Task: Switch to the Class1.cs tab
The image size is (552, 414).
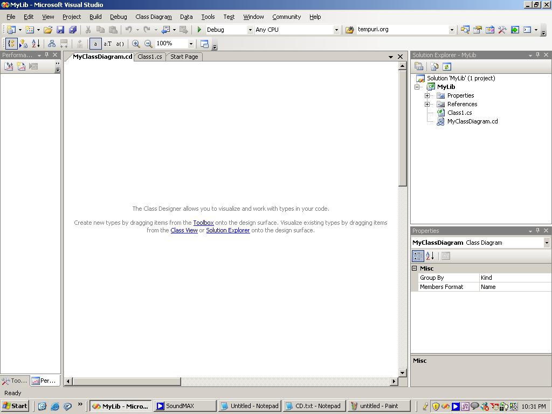Action: tap(150, 57)
